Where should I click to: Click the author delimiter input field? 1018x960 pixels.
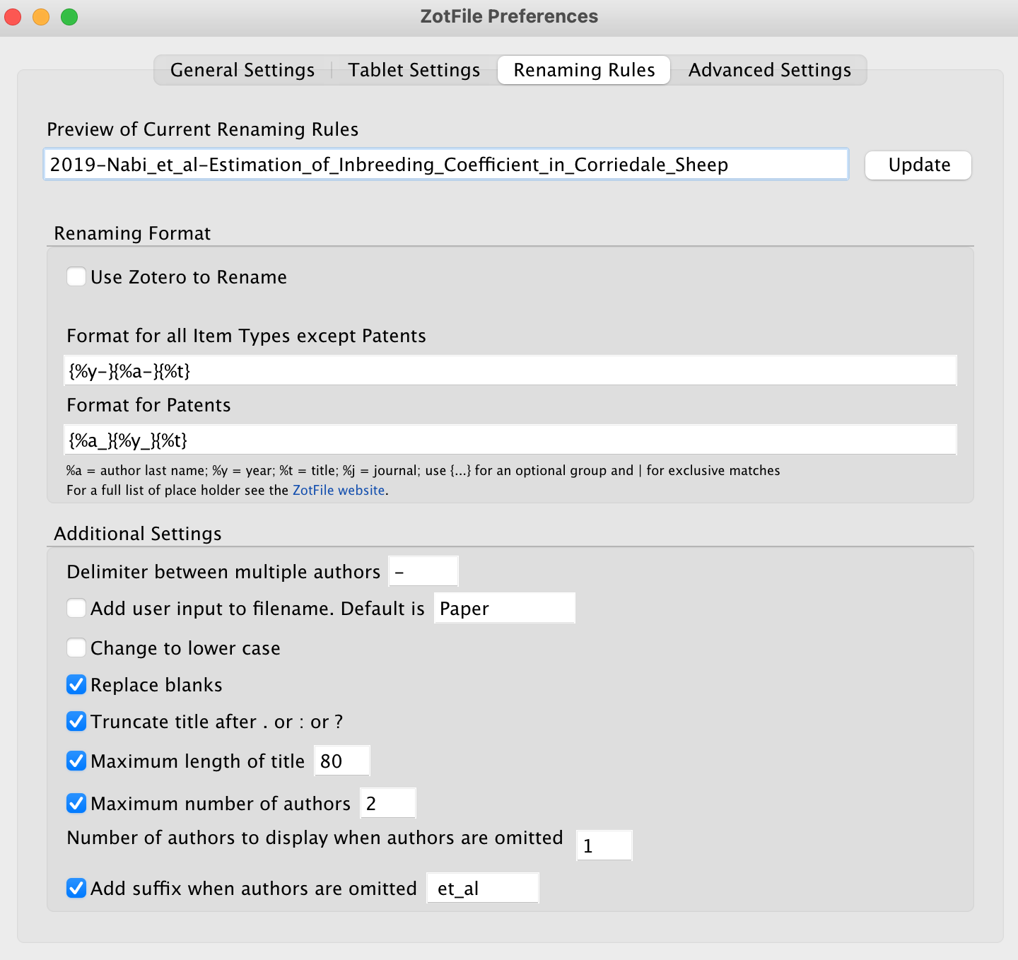(x=423, y=571)
